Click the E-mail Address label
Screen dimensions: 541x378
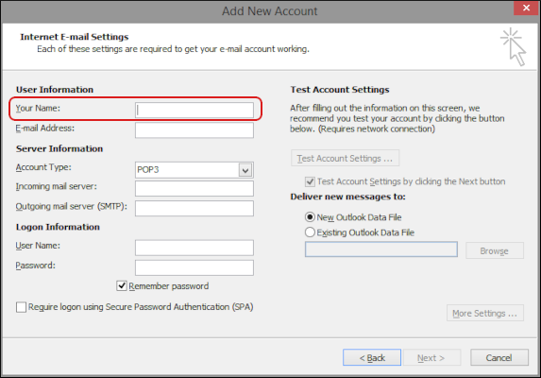coord(45,129)
